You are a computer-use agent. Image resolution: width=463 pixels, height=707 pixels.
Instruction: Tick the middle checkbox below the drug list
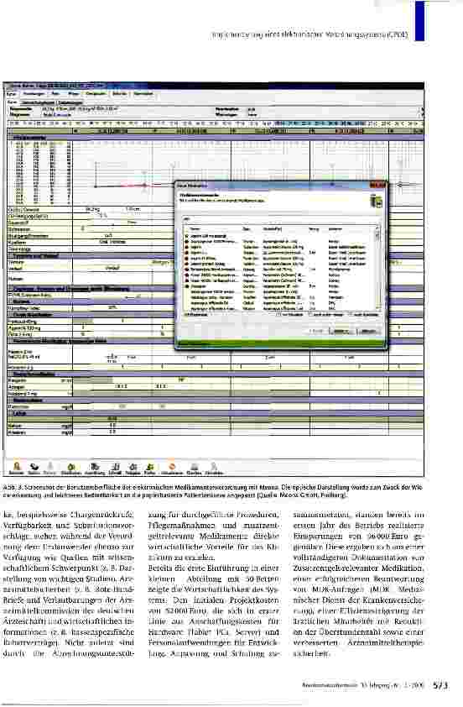point(311,314)
